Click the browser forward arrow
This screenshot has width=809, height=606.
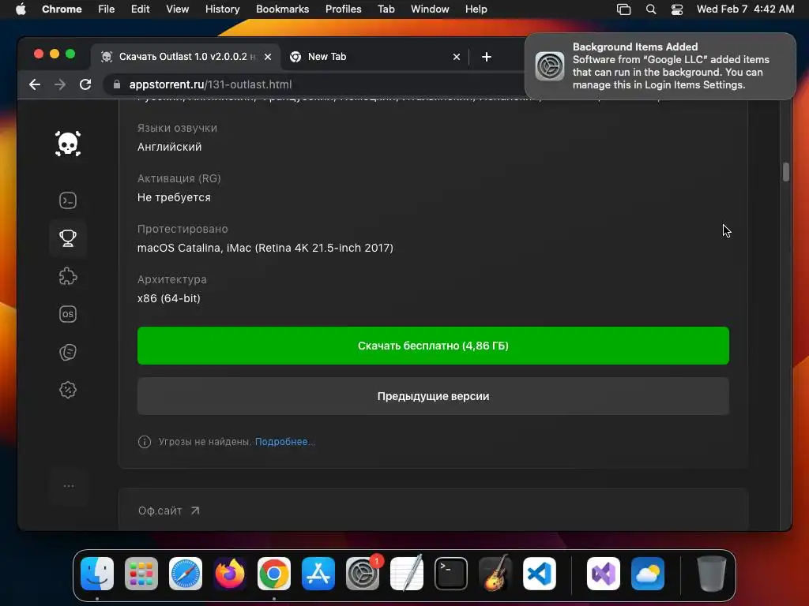60,84
